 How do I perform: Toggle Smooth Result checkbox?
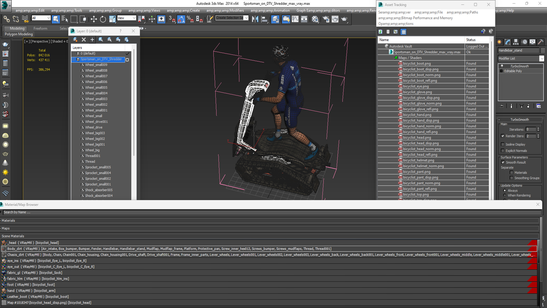503,162
